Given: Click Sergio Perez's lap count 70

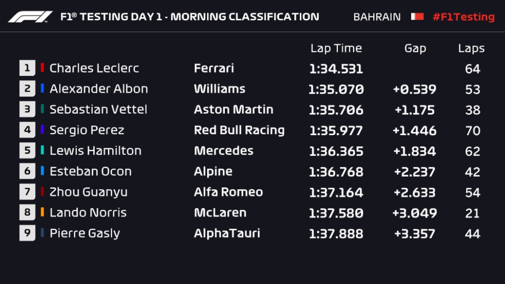Looking at the screenshot, I should point(472,131).
